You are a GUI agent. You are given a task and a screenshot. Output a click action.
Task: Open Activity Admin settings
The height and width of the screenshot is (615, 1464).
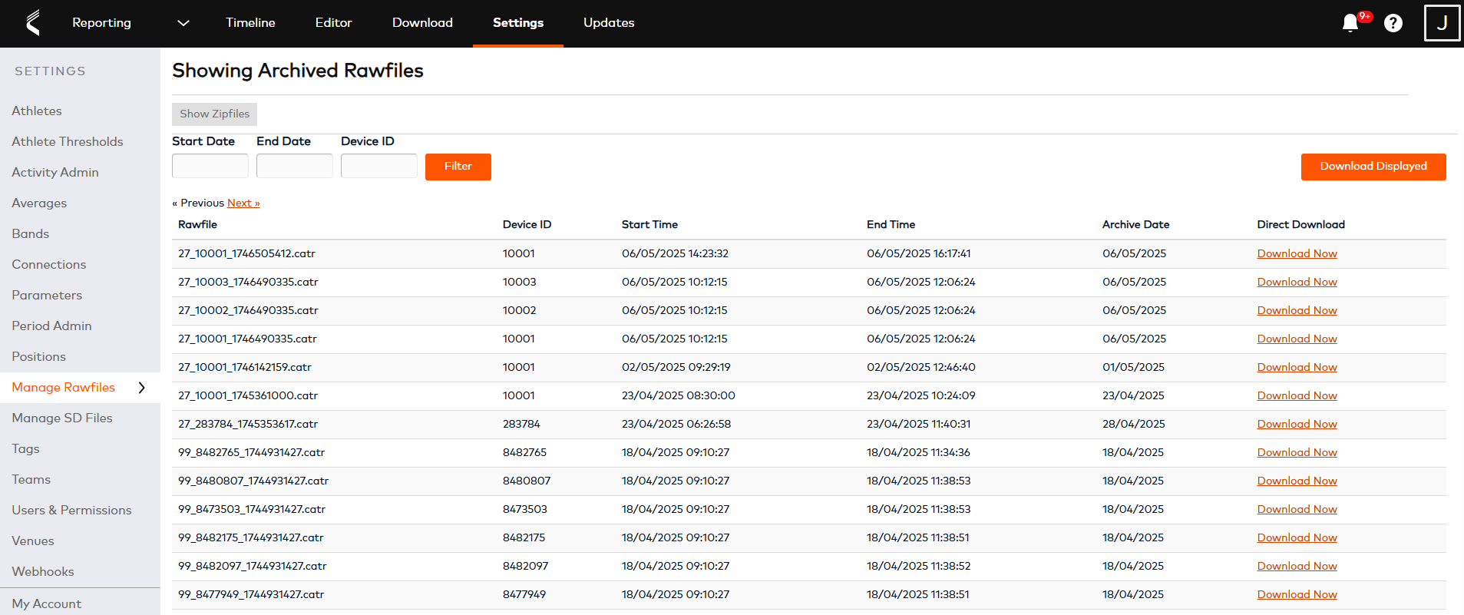55,173
